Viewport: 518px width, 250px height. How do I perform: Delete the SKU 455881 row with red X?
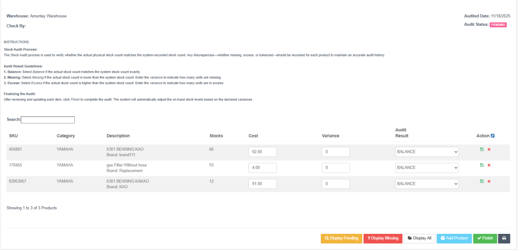(x=489, y=149)
